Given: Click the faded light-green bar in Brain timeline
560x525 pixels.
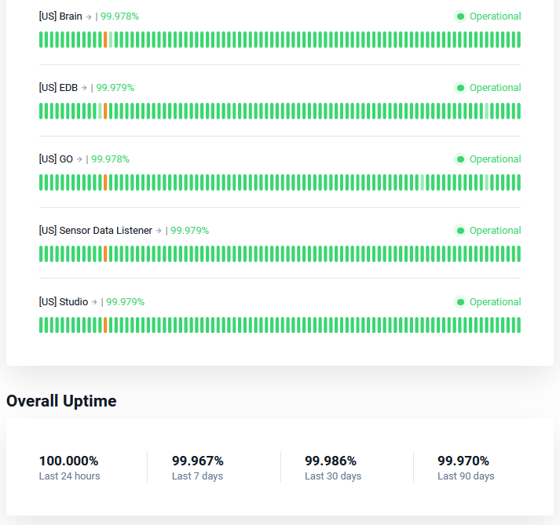Looking at the screenshot, I should (111, 39).
